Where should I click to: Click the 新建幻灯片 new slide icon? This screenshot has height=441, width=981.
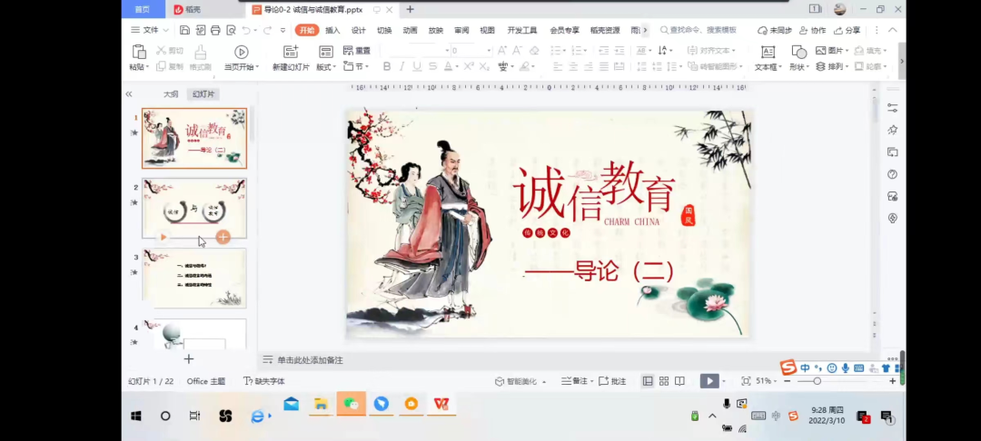point(291,52)
